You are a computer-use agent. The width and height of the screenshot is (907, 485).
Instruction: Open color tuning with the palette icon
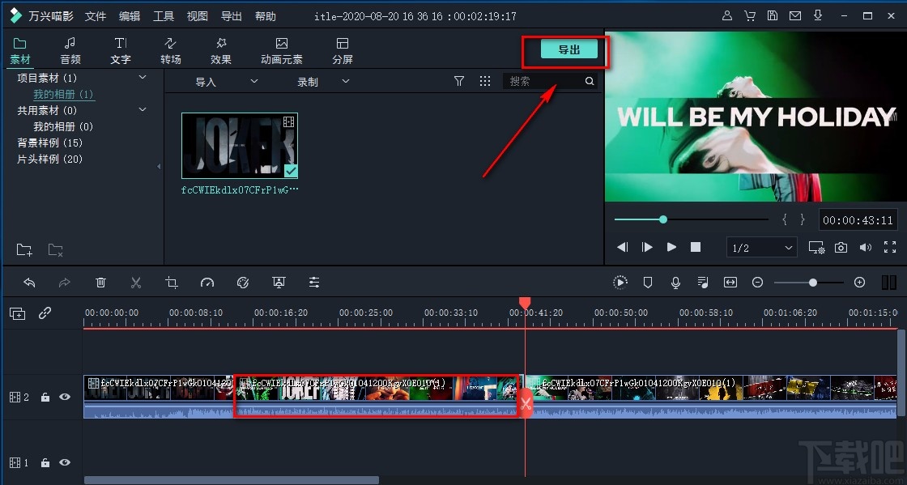(243, 283)
